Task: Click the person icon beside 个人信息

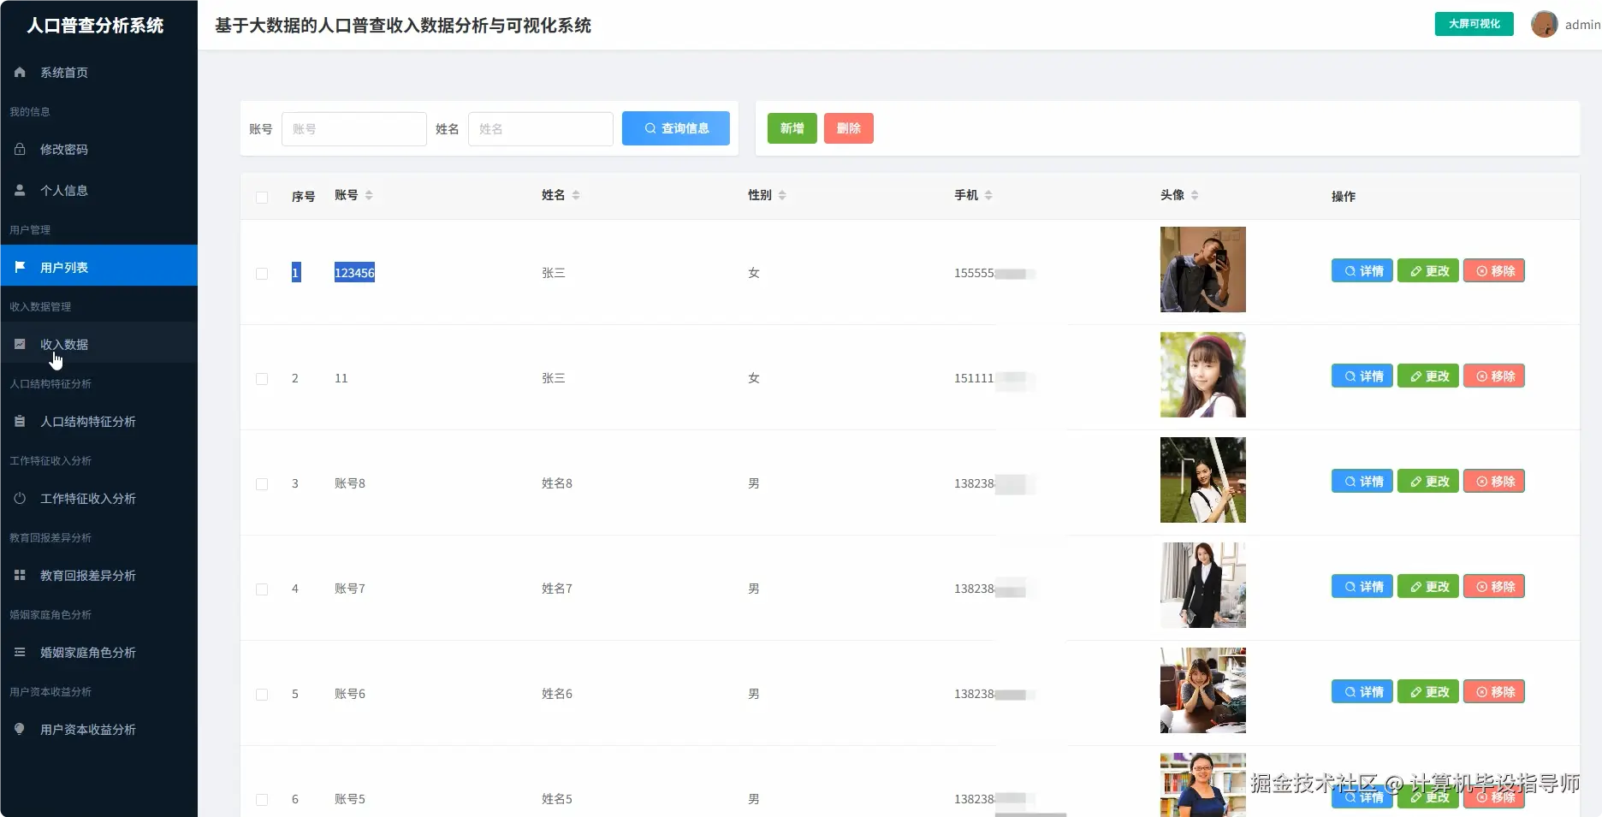Action: pyautogui.click(x=20, y=191)
